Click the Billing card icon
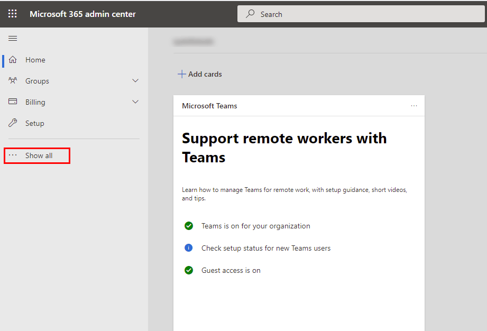This screenshot has width=487, height=331. (13, 102)
